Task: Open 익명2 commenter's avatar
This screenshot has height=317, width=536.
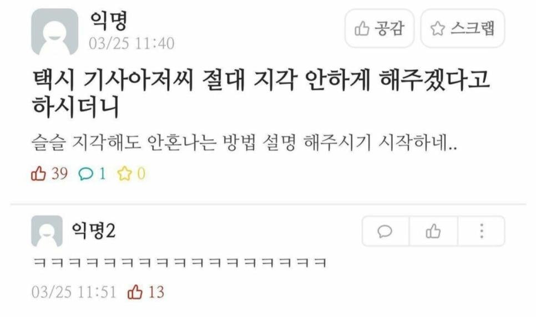Action: 47,231
